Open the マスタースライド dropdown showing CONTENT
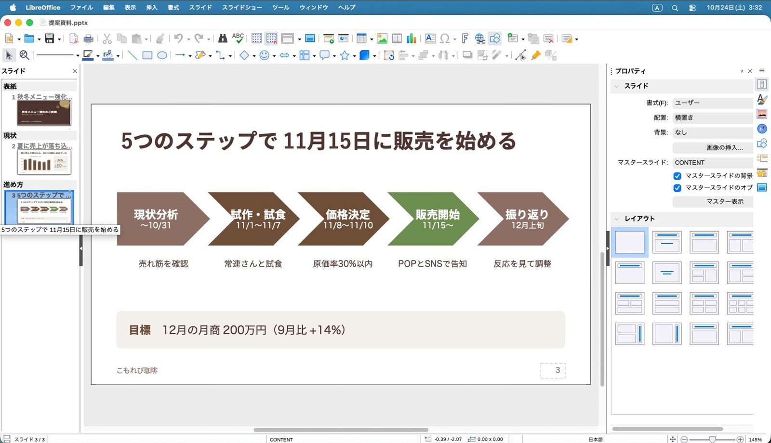The width and height of the screenshot is (771, 443). click(x=713, y=163)
